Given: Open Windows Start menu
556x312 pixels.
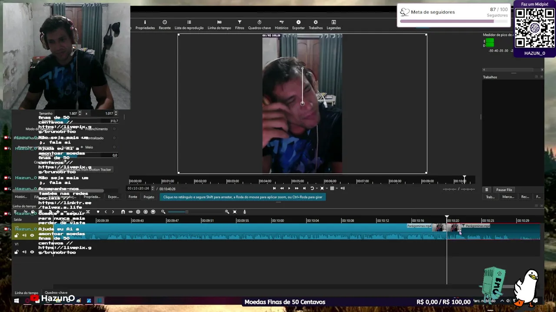Looking at the screenshot, I should tap(17, 301).
